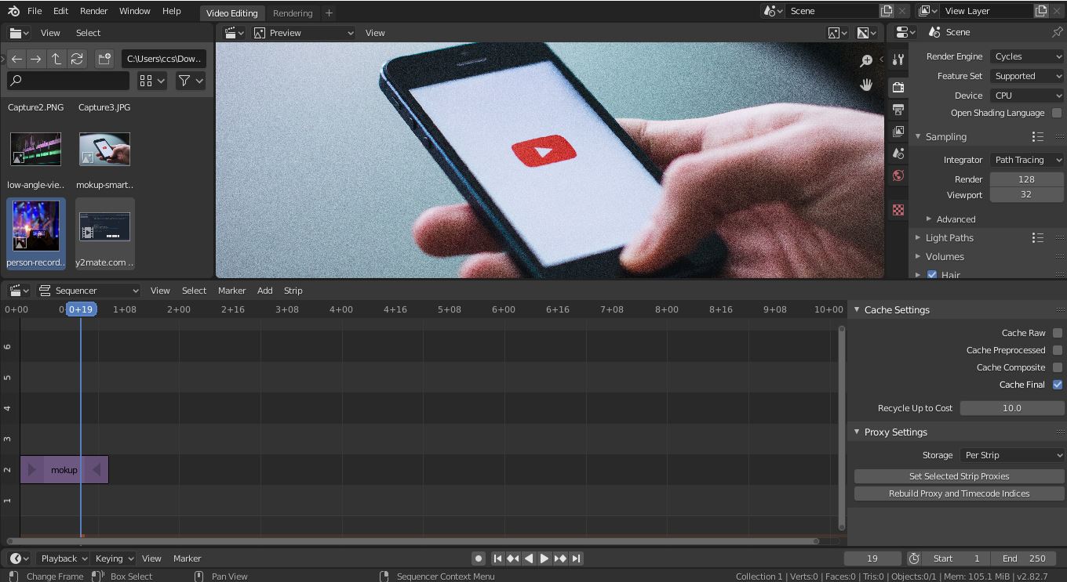
Task: Switch to the Rendering workspace tab
Action: (x=293, y=13)
